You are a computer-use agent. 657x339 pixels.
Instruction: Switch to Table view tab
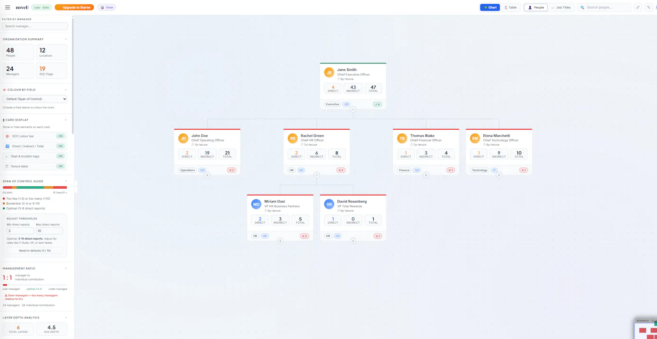(x=510, y=7)
